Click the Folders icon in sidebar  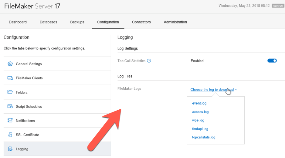(x=10, y=92)
